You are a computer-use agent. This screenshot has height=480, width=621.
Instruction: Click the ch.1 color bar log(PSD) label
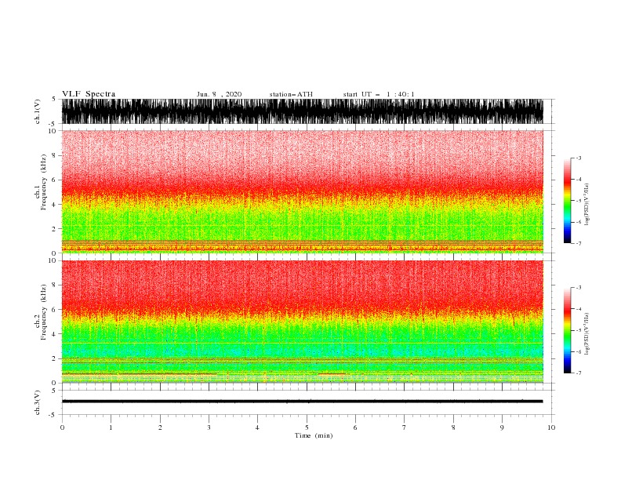click(587, 205)
